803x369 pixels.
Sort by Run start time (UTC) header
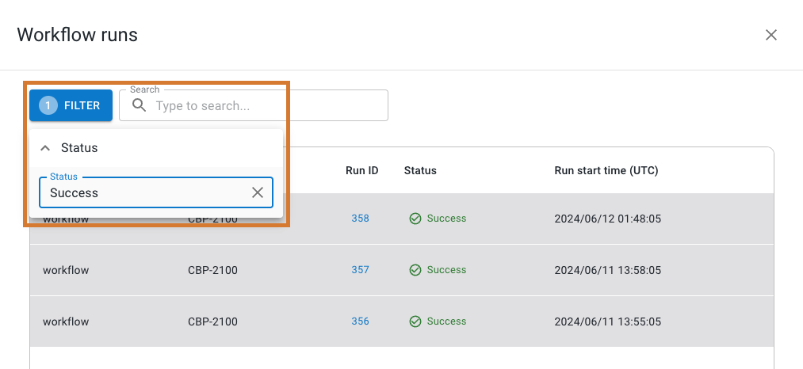pos(606,170)
